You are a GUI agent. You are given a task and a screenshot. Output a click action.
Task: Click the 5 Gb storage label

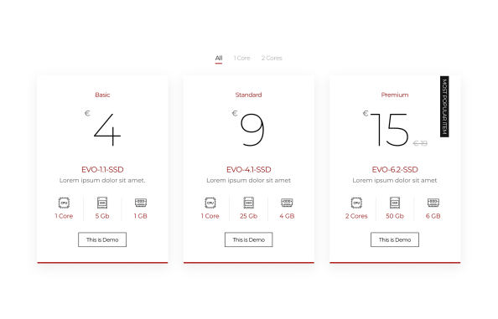pyautogui.click(x=102, y=216)
